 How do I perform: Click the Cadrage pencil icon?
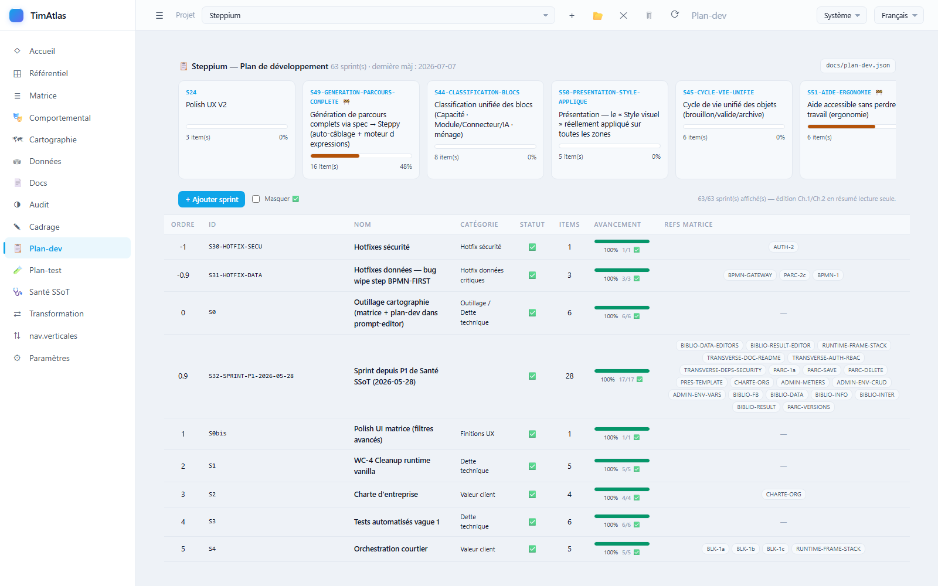pos(18,227)
